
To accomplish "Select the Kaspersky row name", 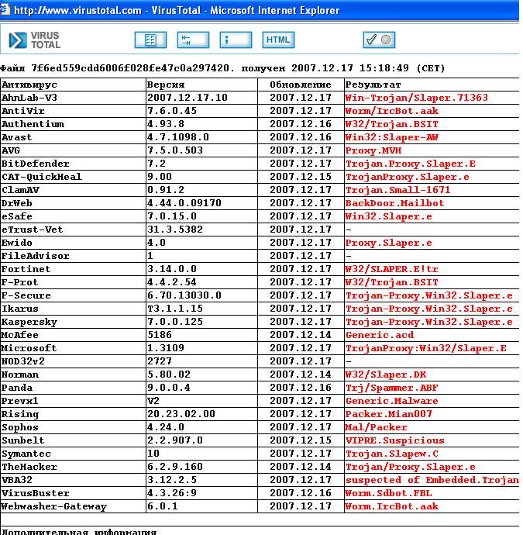I will click(x=29, y=322).
